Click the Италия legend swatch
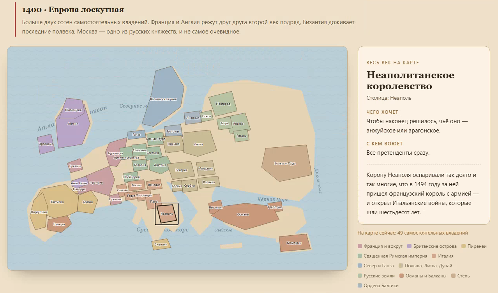Image resolution: width=498 pixels, height=293 pixels. tap(434, 256)
